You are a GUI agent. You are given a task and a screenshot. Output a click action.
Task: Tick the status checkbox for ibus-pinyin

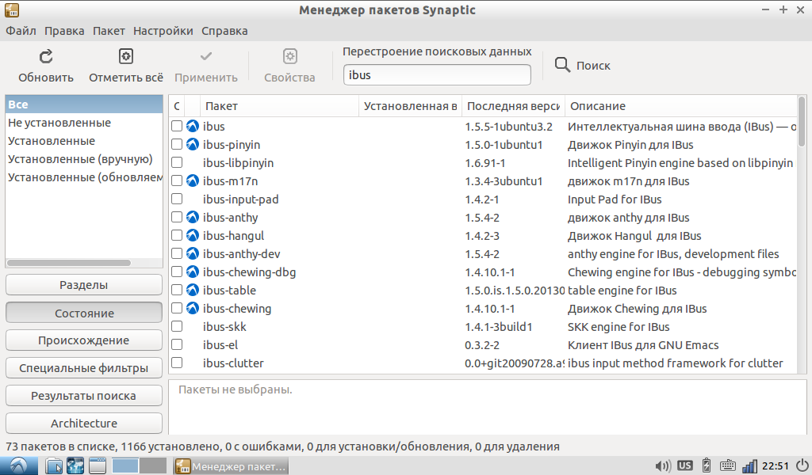coord(177,144)
